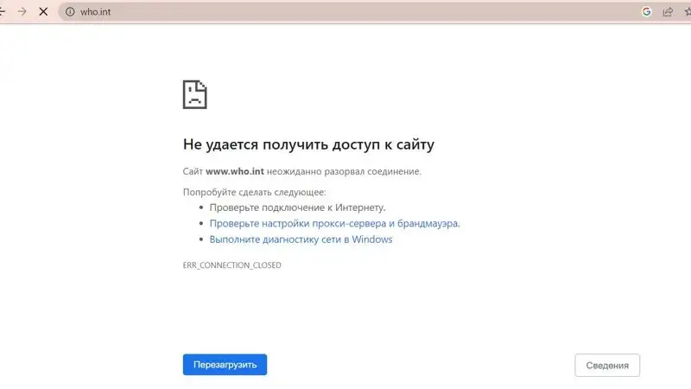691x389 pixels.
Task: Focus the address bar showing who.int
Action: point(345,12)
